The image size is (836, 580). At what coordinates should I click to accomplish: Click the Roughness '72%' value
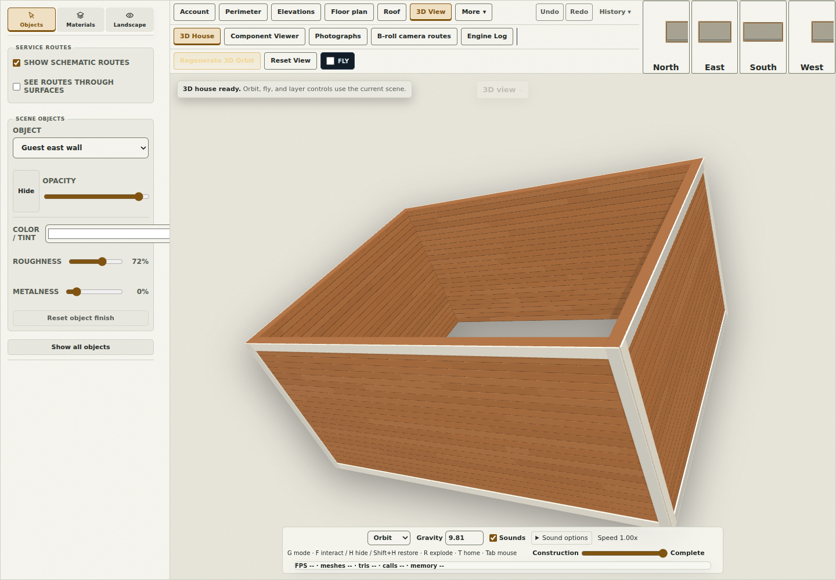140,262
